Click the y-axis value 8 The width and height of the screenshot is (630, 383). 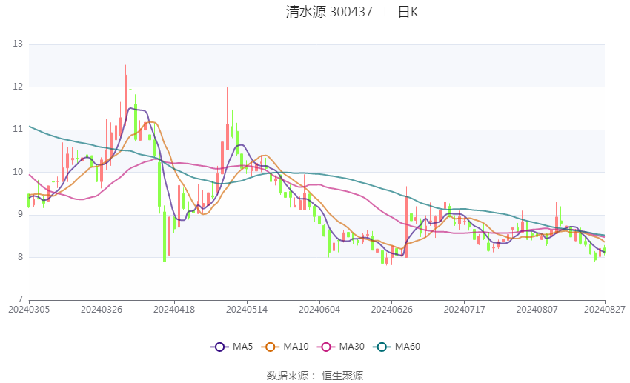point(21,257)
